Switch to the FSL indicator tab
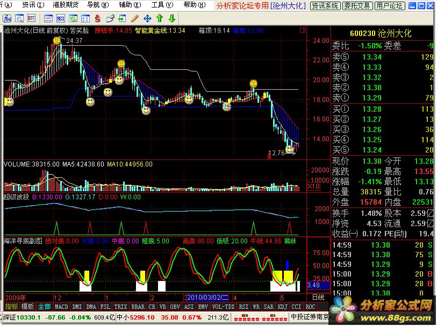Screen dimensions: 437x326 pos(105,307)
